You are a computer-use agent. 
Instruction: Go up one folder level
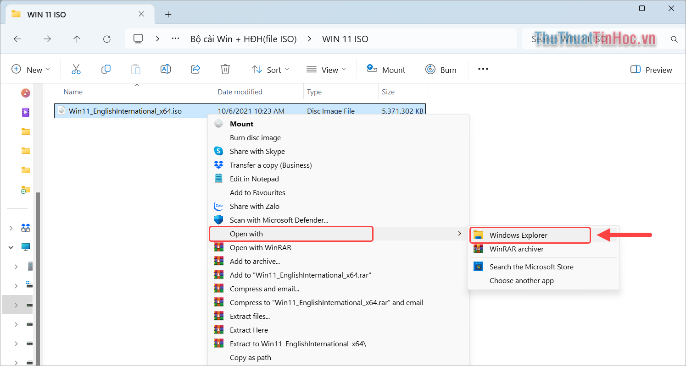pos(77,39)
